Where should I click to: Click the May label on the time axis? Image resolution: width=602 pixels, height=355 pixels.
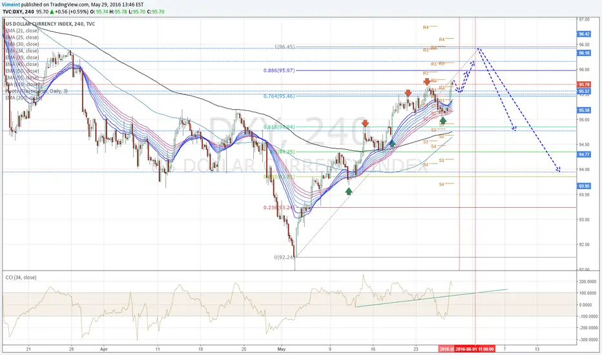pos(282,349)
